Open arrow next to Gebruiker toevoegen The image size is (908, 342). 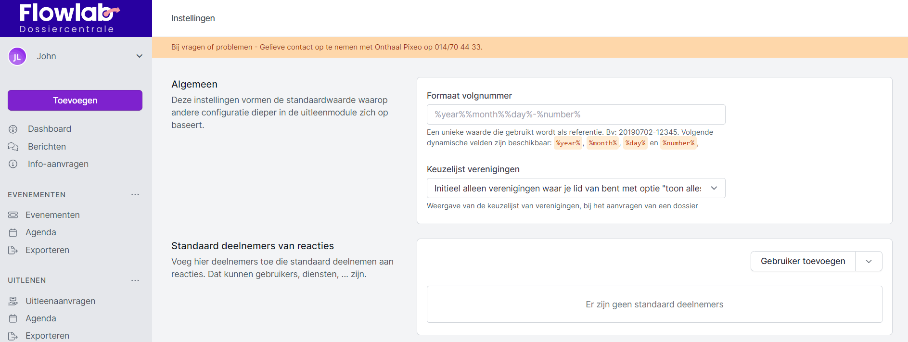(x=869, y=261)
